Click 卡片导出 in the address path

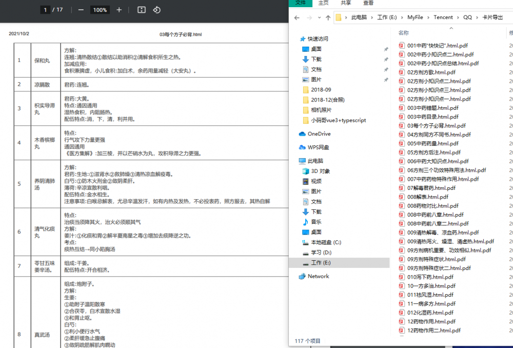point(492,17)
